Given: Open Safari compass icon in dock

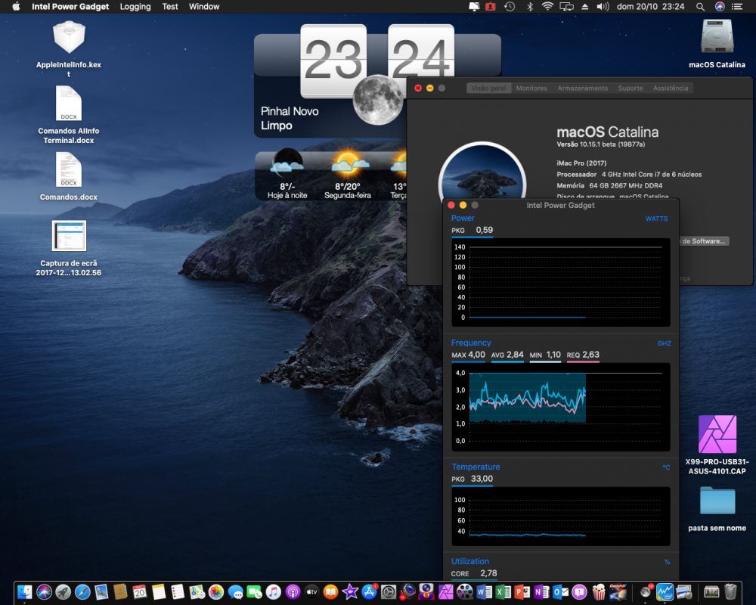Looking at the screenshot, I should tap(82, 591).
